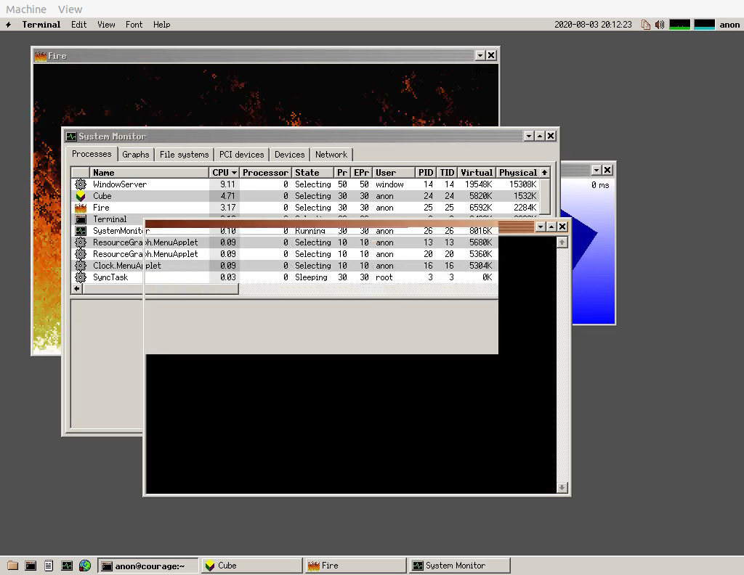This screenshot has height=575, width=744.
Task: Click the up arrow on the Terminal scrollbar
Action: click(x=562, y=241)
